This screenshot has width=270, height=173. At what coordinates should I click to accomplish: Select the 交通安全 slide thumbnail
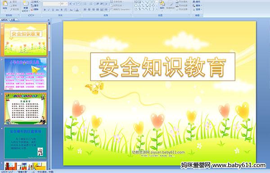[26, 108]
